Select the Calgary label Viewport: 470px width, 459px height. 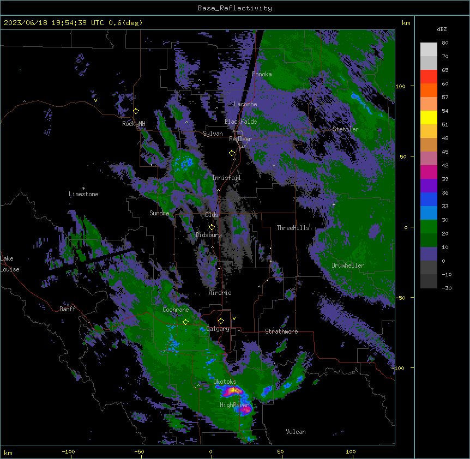coord(218,329)
